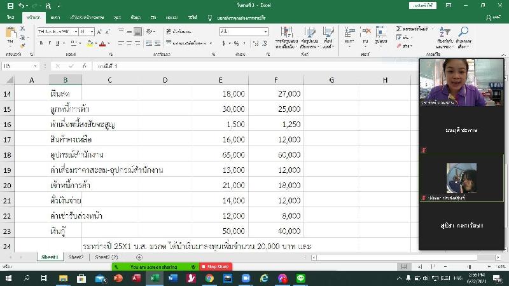Open the Sort & Filter tool
The image size is (509, 286).
445,35
